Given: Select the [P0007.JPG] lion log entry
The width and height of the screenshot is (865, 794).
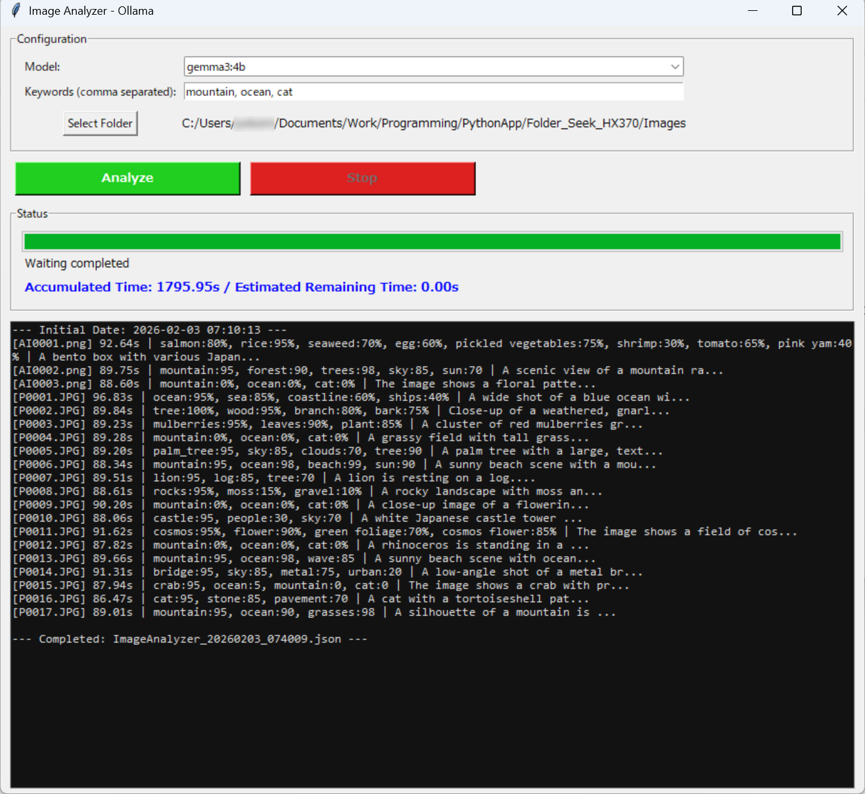Looking at the screenshot, I should [274, 478].
